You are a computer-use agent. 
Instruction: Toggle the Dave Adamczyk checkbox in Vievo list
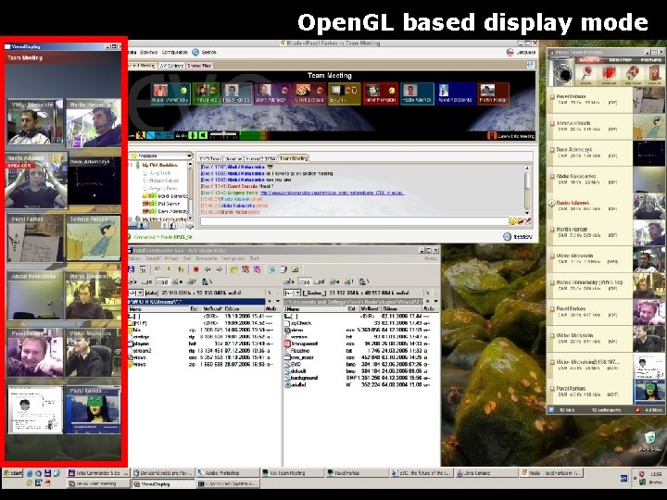tap(552, 150)
